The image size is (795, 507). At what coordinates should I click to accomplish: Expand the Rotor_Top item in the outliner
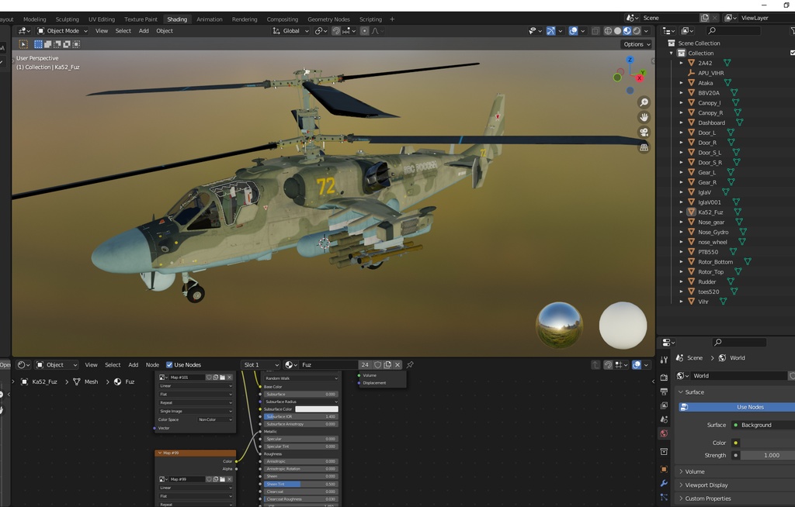(x=680, y=271)
